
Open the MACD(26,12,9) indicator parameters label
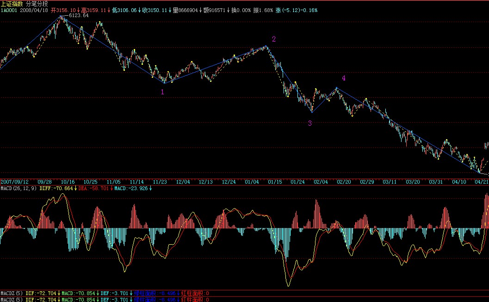19,188
